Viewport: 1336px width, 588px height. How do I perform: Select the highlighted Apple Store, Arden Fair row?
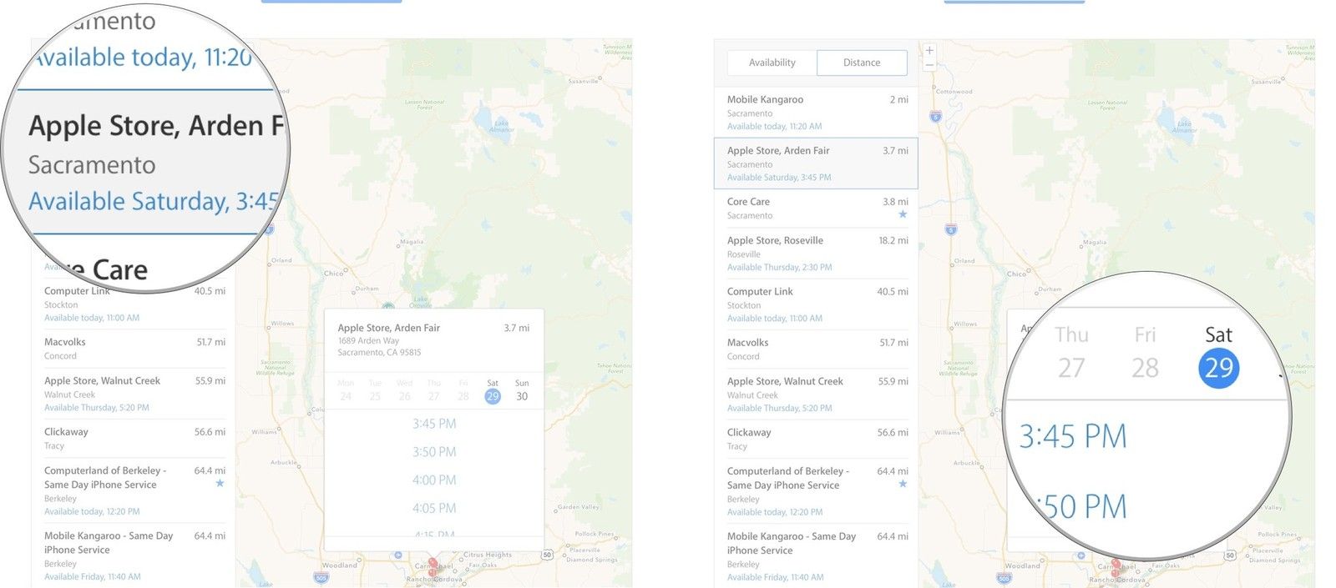click(816, 163)
